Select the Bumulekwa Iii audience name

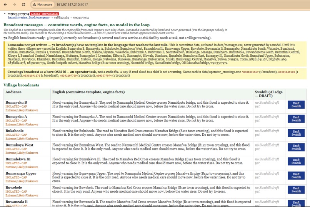[18, 159]
